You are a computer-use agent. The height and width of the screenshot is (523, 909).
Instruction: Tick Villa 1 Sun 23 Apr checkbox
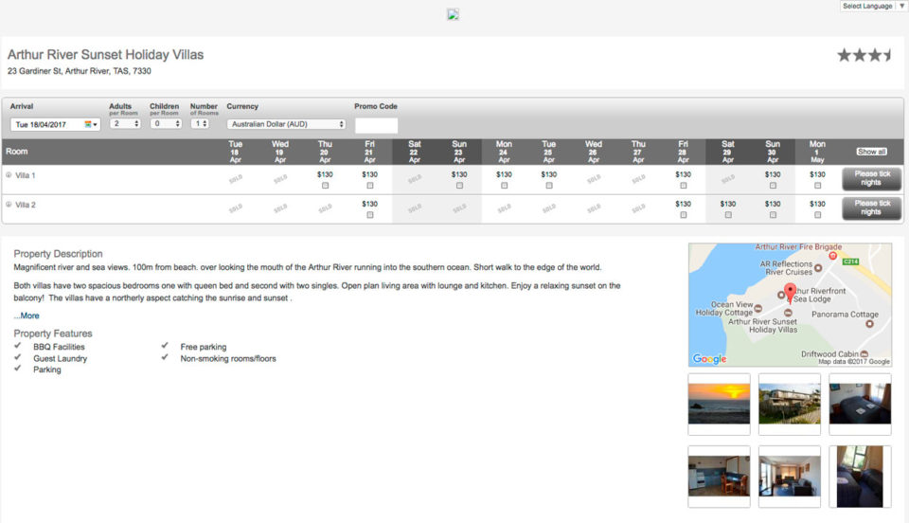(459, 186)
